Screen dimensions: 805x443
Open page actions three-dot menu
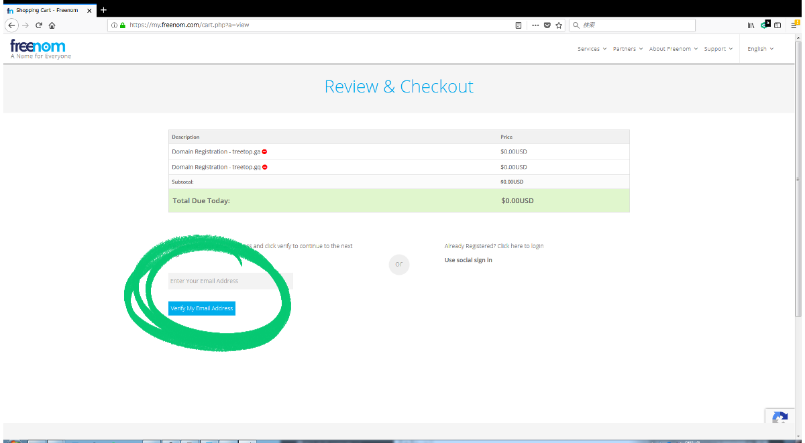point(535,25)
